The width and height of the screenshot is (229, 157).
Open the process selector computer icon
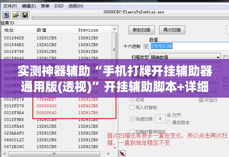point(6,15)
